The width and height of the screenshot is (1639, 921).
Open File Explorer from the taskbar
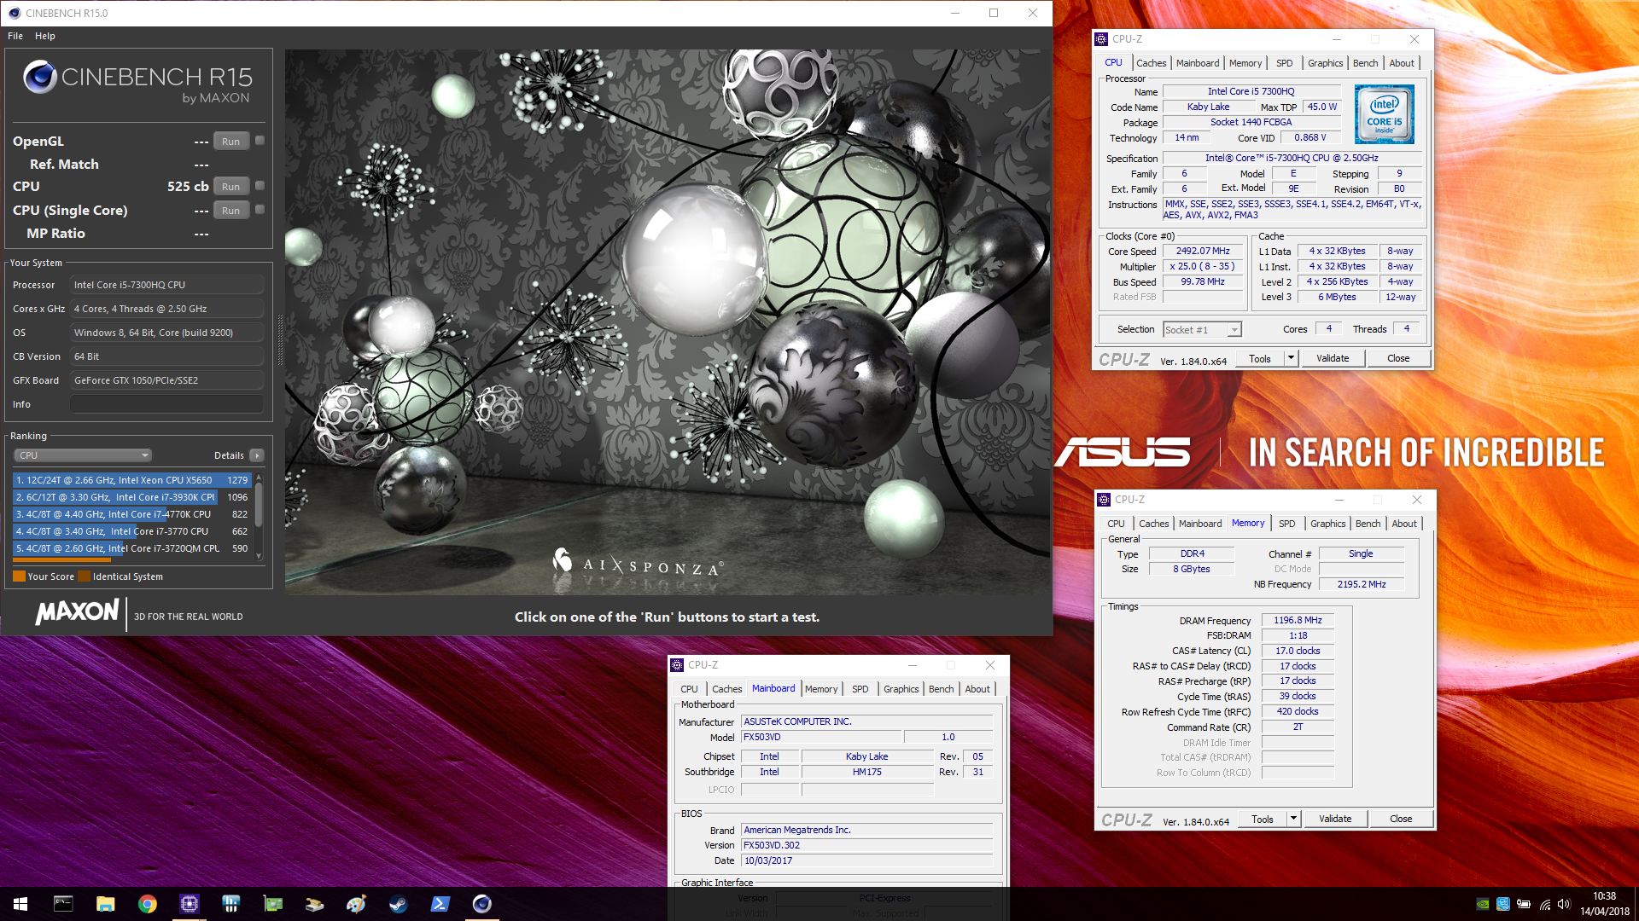(x=105, y=904)
